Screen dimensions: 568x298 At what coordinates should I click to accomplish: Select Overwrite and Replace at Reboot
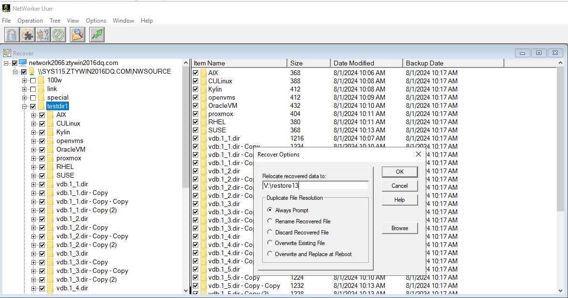pos(270,254)
